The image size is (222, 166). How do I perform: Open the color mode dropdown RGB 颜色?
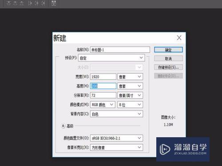(x=103, y=104)
